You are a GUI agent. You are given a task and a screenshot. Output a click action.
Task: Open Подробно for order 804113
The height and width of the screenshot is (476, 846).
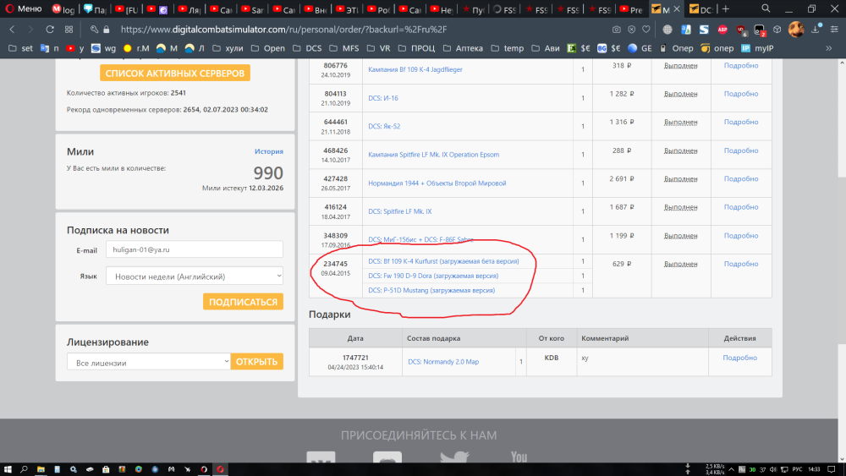coord(741,94)
